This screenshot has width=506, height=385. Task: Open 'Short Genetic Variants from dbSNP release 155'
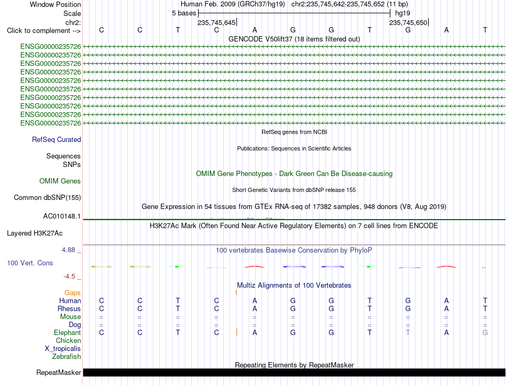point(294,190)
